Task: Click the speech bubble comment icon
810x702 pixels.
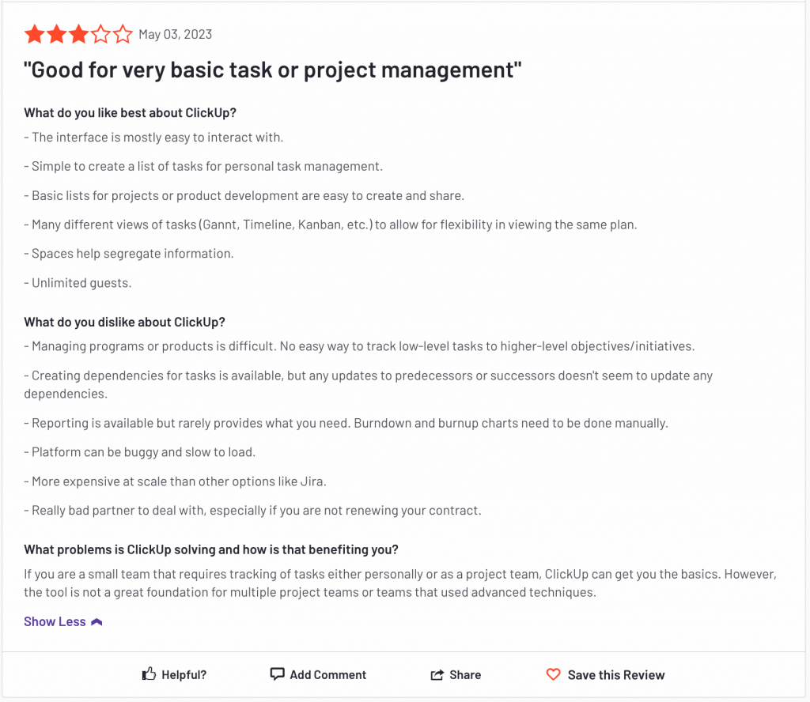Action: (x=278, y=674)
